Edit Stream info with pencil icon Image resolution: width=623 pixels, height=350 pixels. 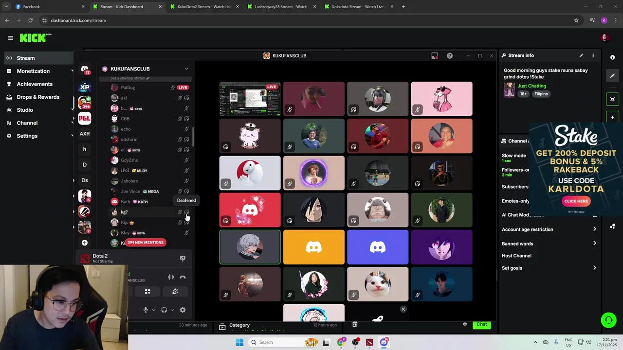coord(581,55)
